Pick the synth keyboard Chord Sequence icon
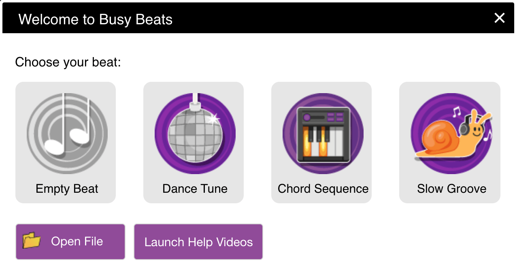 (323, 133)
